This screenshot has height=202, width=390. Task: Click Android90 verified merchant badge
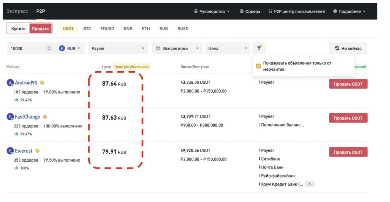pyautogui.click(x=42, y=83)
